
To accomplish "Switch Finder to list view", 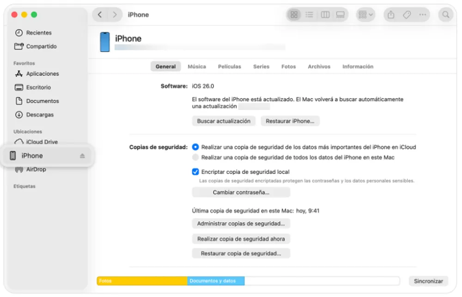I will click(309, 14).
